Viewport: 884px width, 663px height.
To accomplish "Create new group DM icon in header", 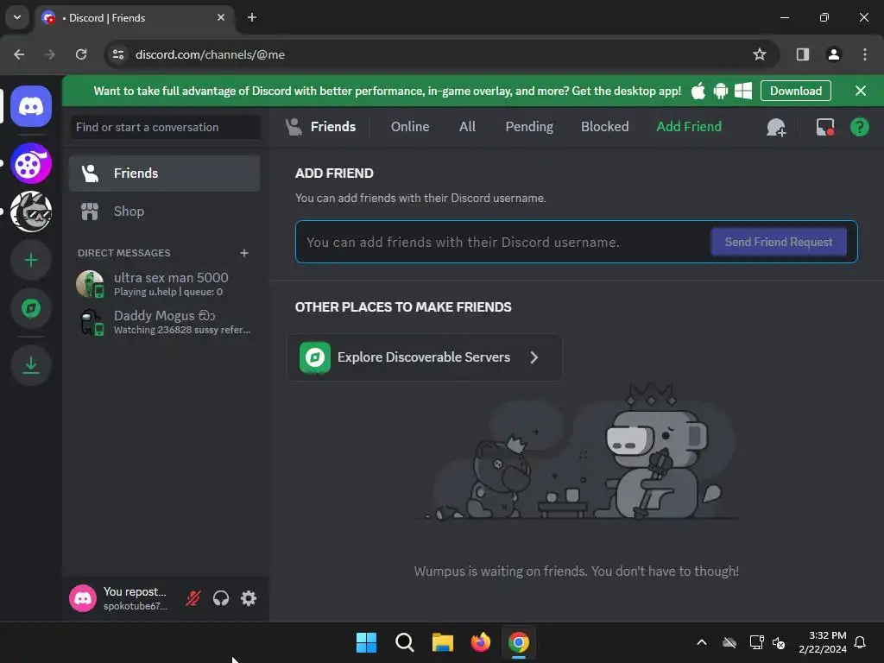I will tap(776, 127).
